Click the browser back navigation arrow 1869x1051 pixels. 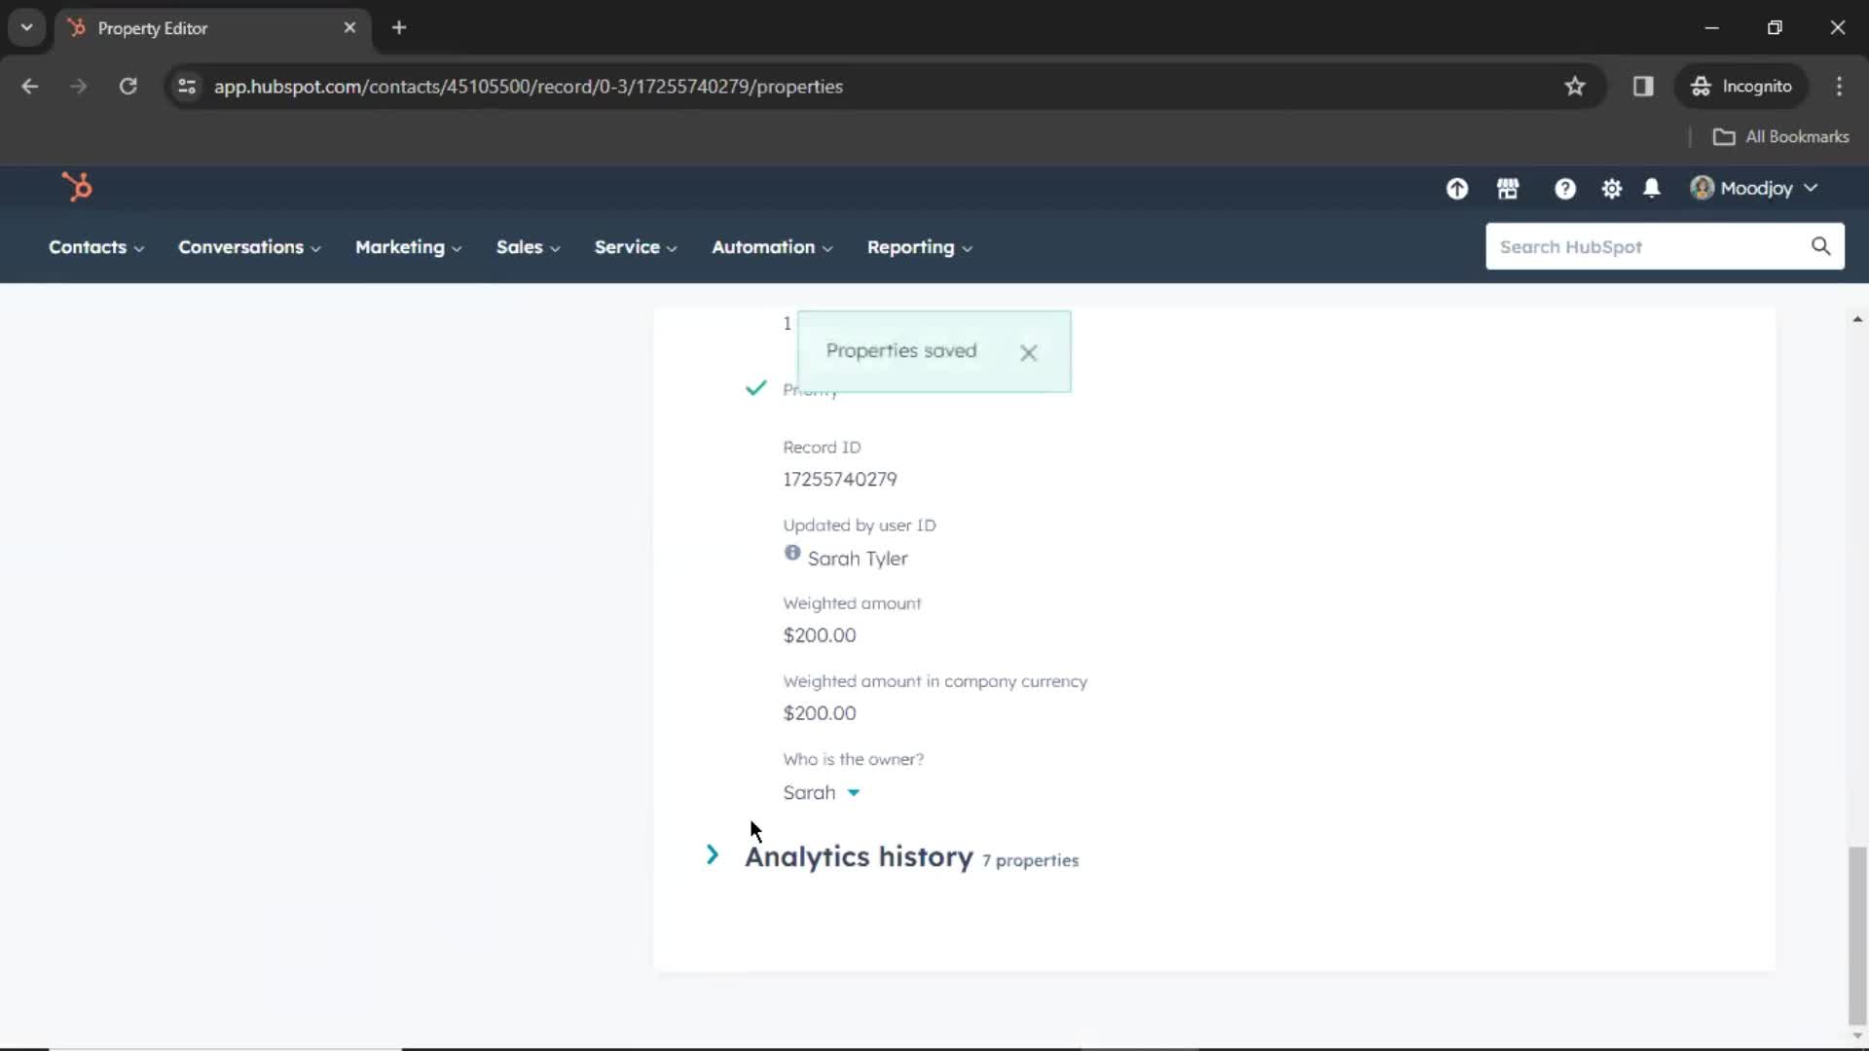coord(31,86)
